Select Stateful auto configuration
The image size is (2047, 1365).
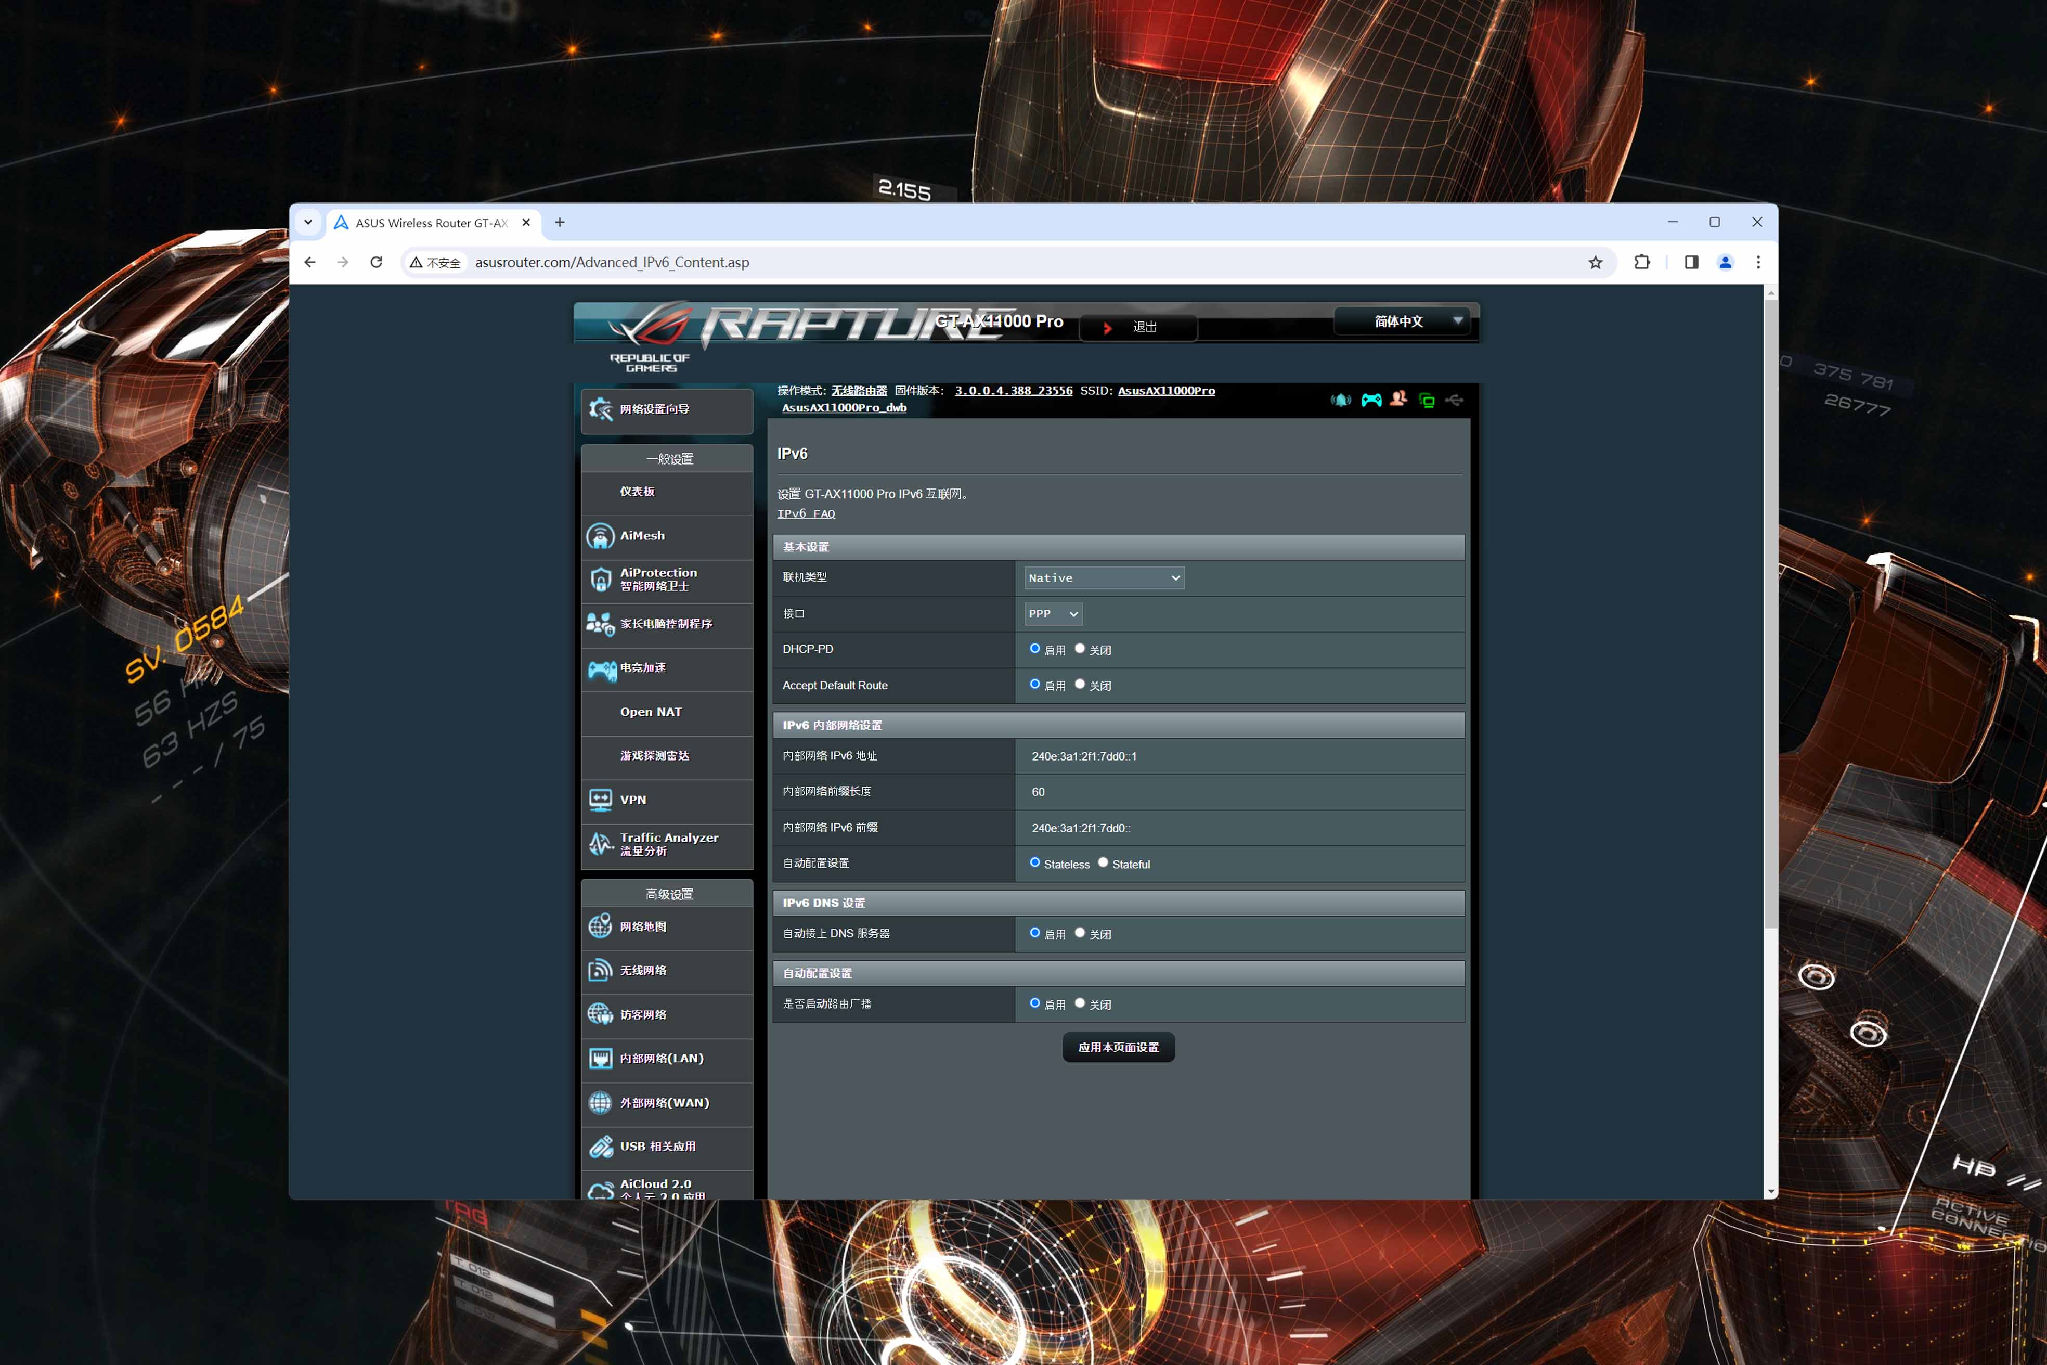1103,862
